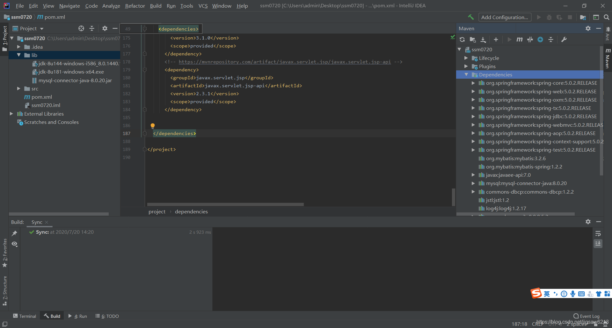Image resolution: width=612 pixels, height=328 pixels.
Task: Switch to the 6: TODO tab
Action: coord(107,316)
